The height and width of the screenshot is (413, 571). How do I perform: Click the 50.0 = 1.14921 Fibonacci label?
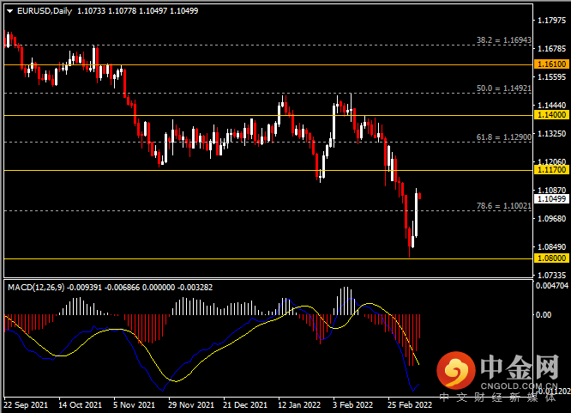pyautogui.click(x=502, y=88)
